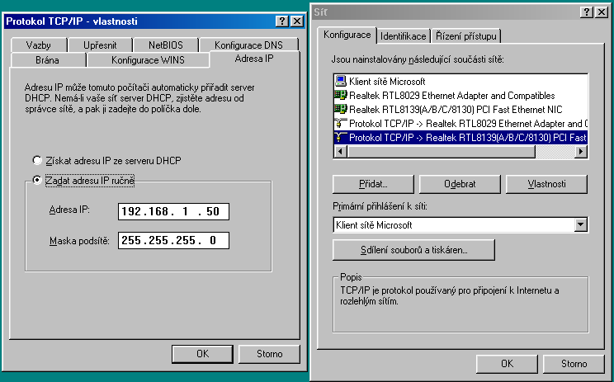Click the highlighted TCP/IP RTL8139 protocol icon
Viewport: 614px width, 382px height.
point(341,138)
